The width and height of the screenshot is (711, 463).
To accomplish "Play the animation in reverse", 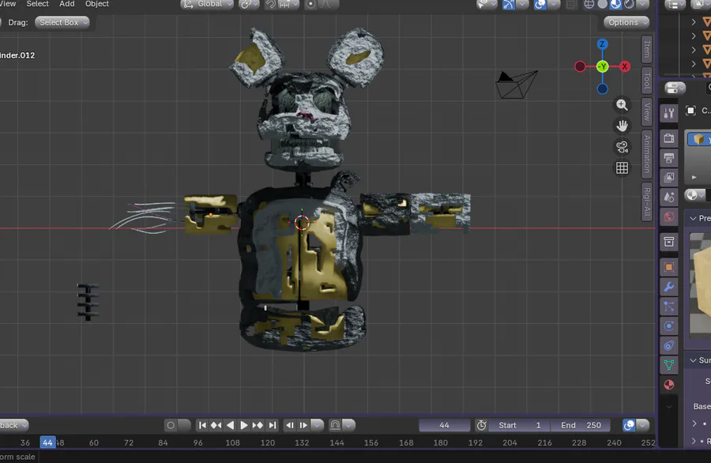I will coord(230,425).
